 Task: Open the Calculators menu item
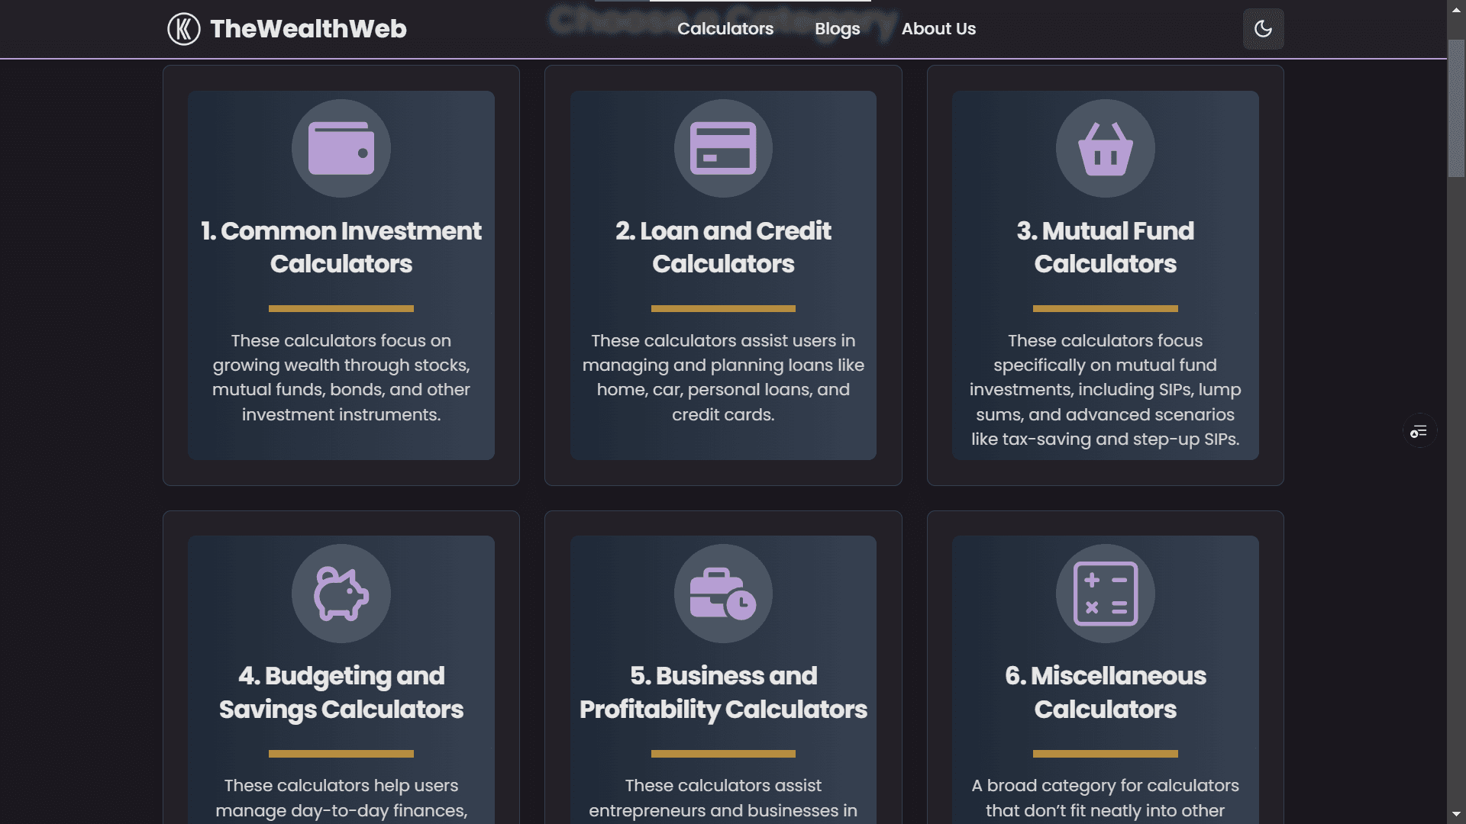pos(725,29)
